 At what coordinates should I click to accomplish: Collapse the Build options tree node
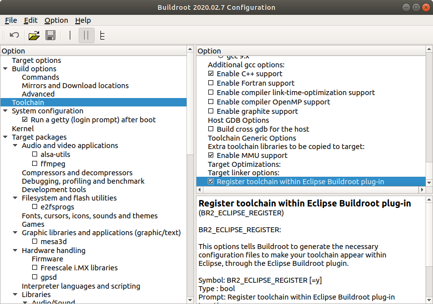(x=5, y=68)
